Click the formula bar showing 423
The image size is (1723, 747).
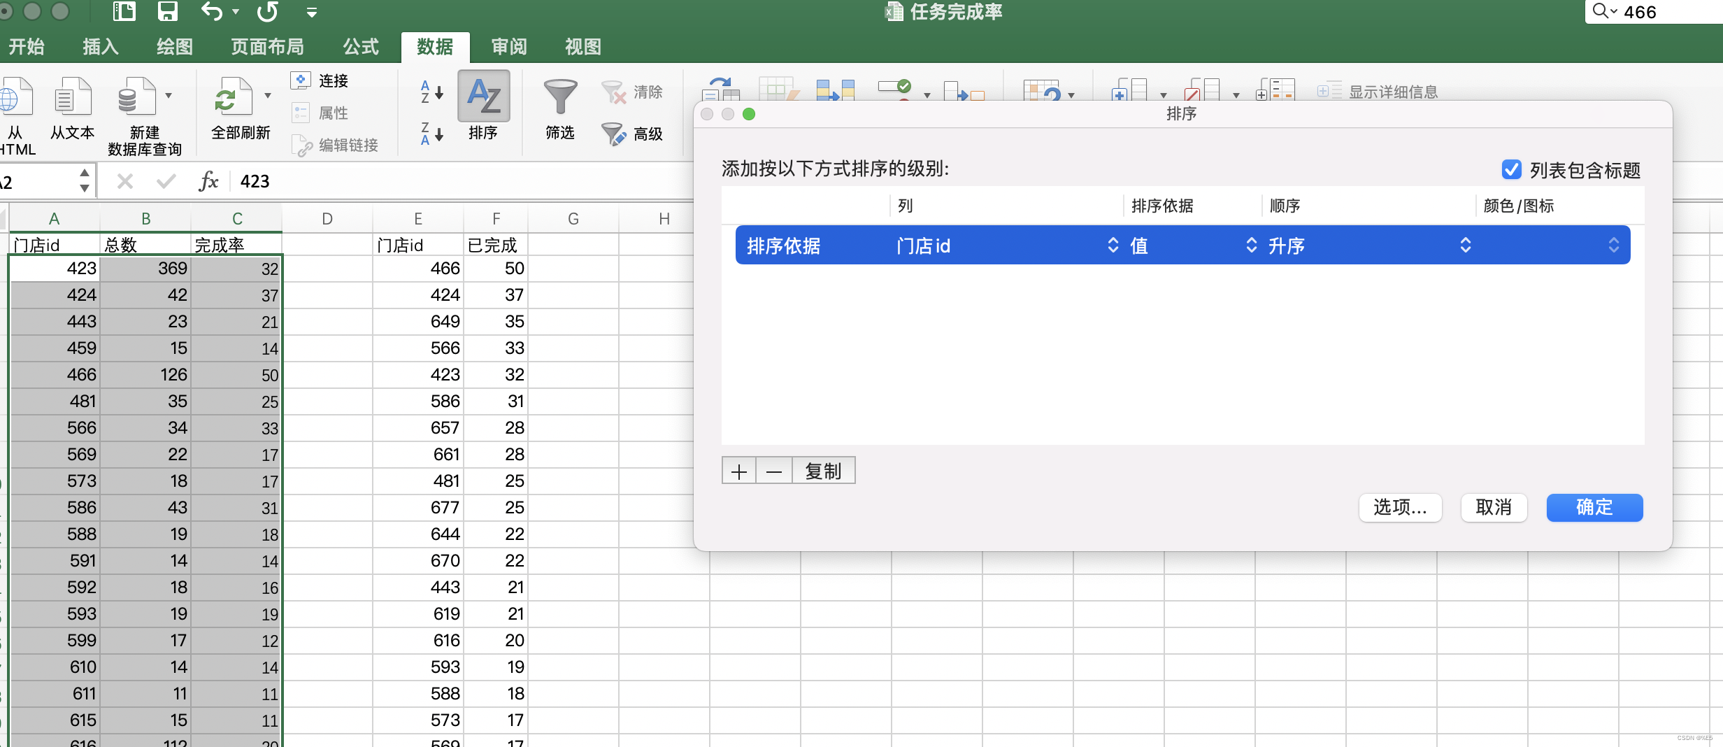[x=462, y=181]
